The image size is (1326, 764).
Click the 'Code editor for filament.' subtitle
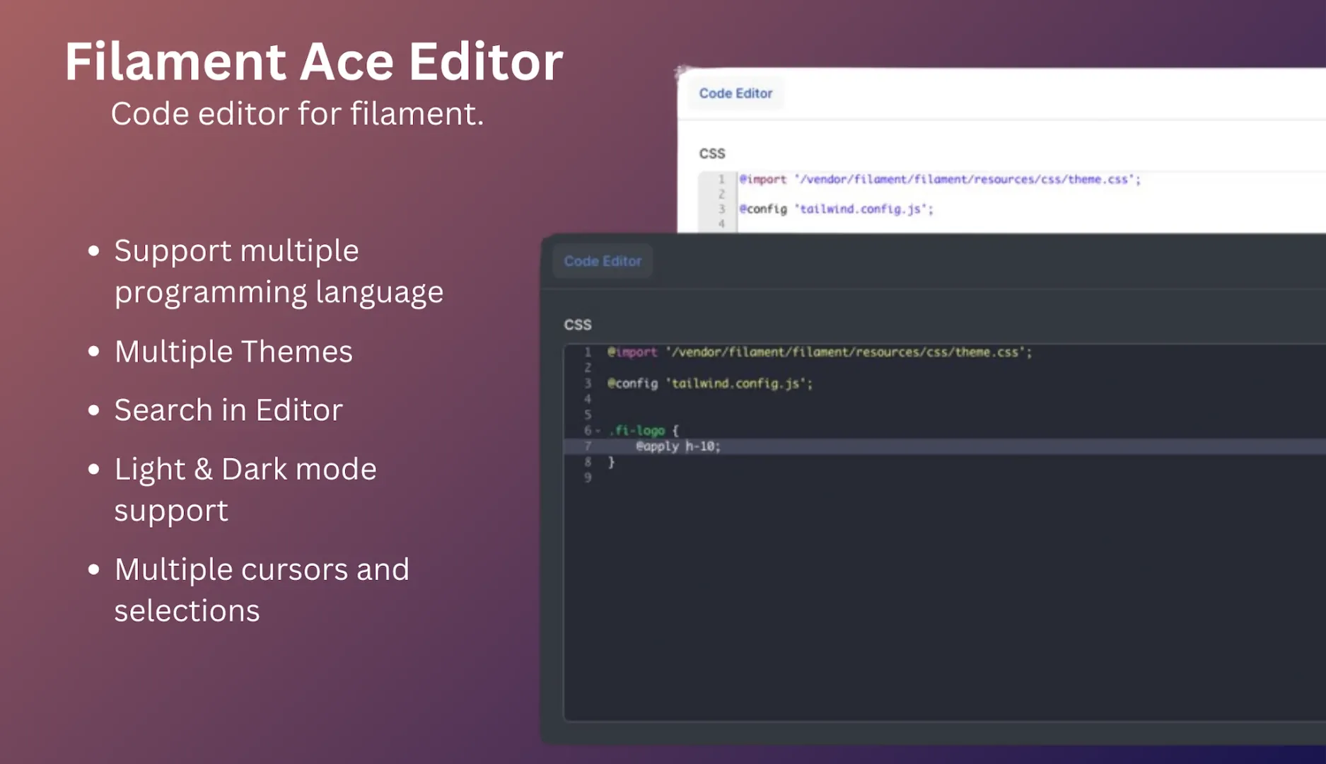pos(299,113)
